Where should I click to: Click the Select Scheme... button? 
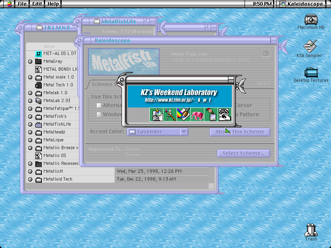(244, 153)
